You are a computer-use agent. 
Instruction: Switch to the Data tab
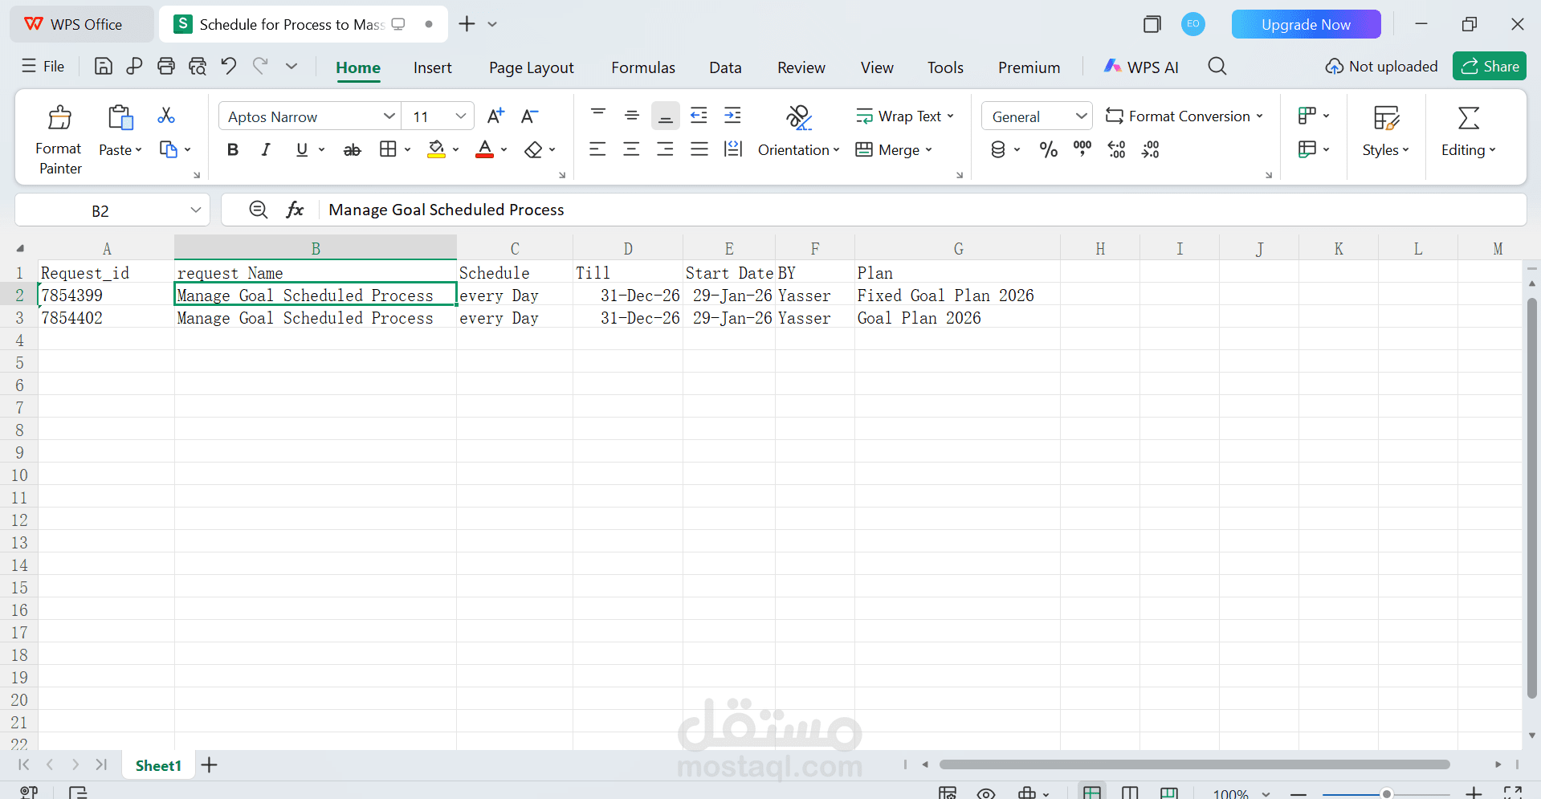tap(725, 67)
